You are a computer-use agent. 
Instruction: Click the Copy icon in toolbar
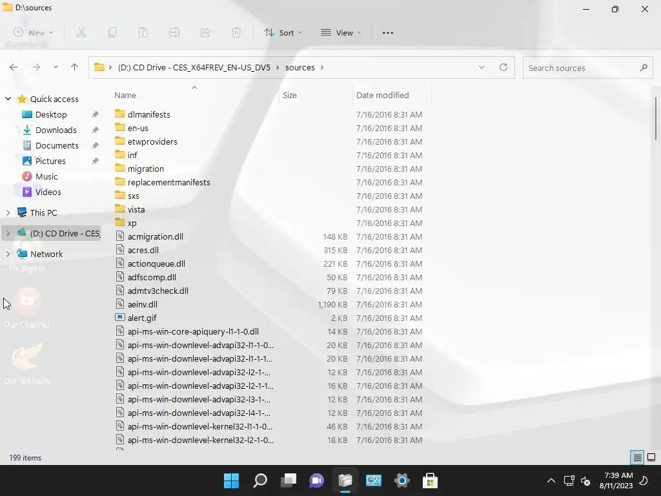pos(112,32)
